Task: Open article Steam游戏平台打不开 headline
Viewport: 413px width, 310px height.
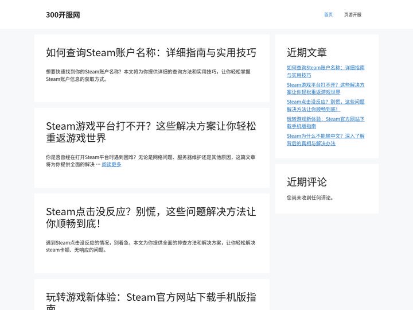Action: point(151,132)
